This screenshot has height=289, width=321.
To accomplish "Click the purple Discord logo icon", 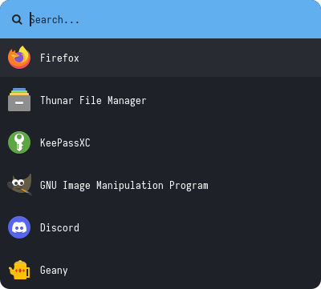I will [19, 227].
